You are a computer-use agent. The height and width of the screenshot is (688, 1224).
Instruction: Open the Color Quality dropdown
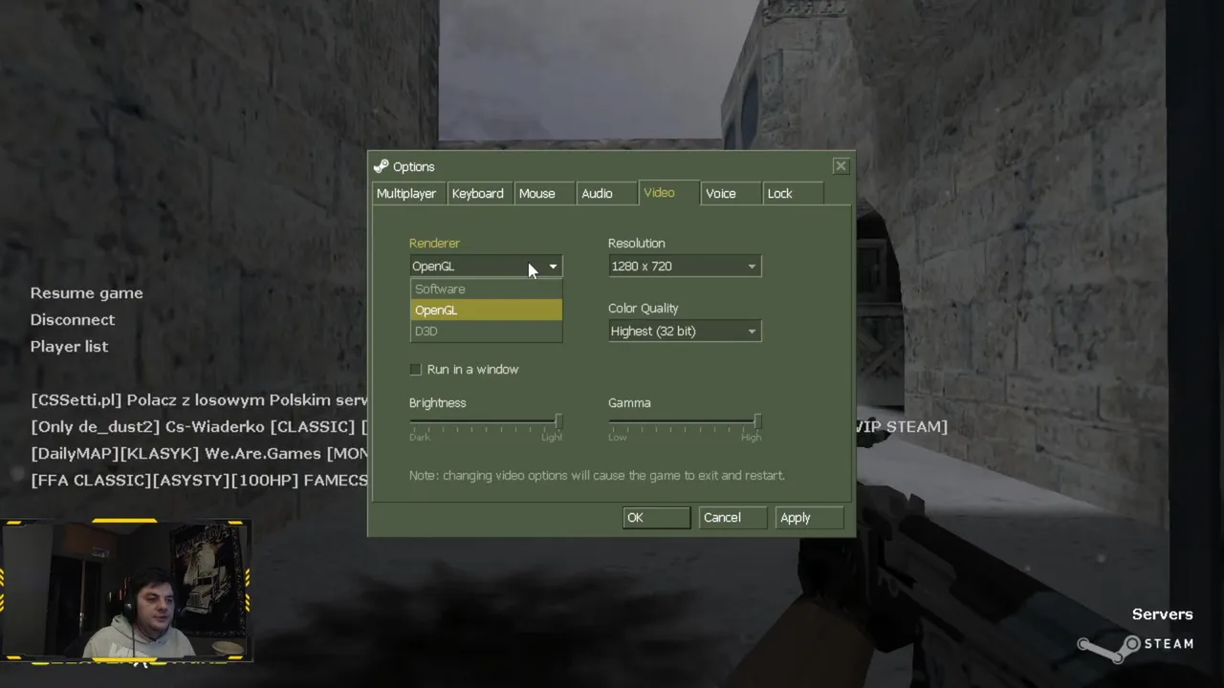[x=685, y=332]
